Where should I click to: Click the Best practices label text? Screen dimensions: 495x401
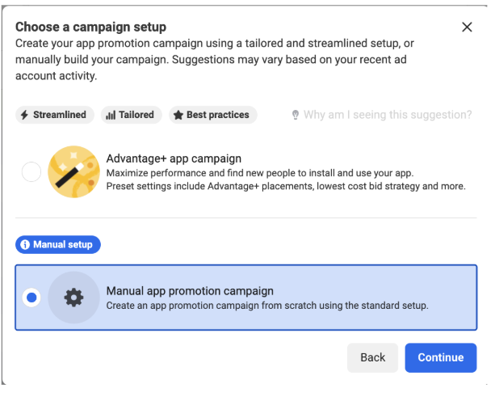pyautogui.click(x=218, y=115)
